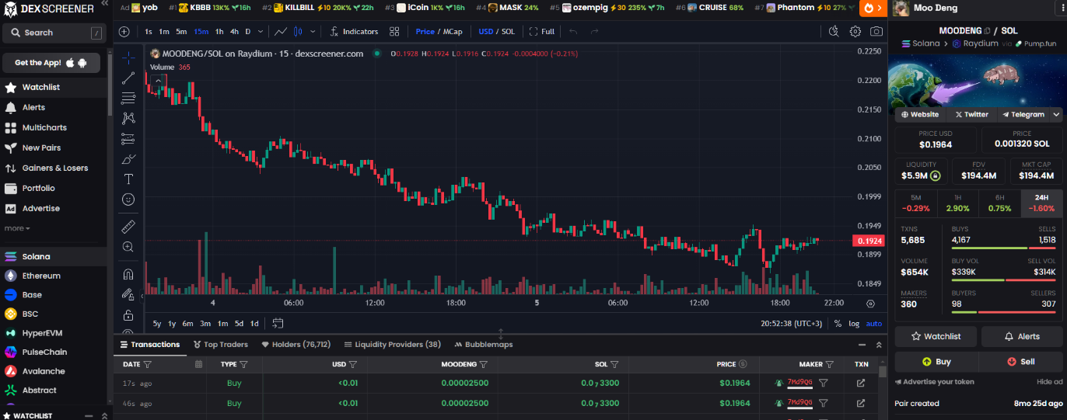The height and width of the screenshot is (420, 1067).
Task: Open the quick search clock icon
Action: point(834,32)
